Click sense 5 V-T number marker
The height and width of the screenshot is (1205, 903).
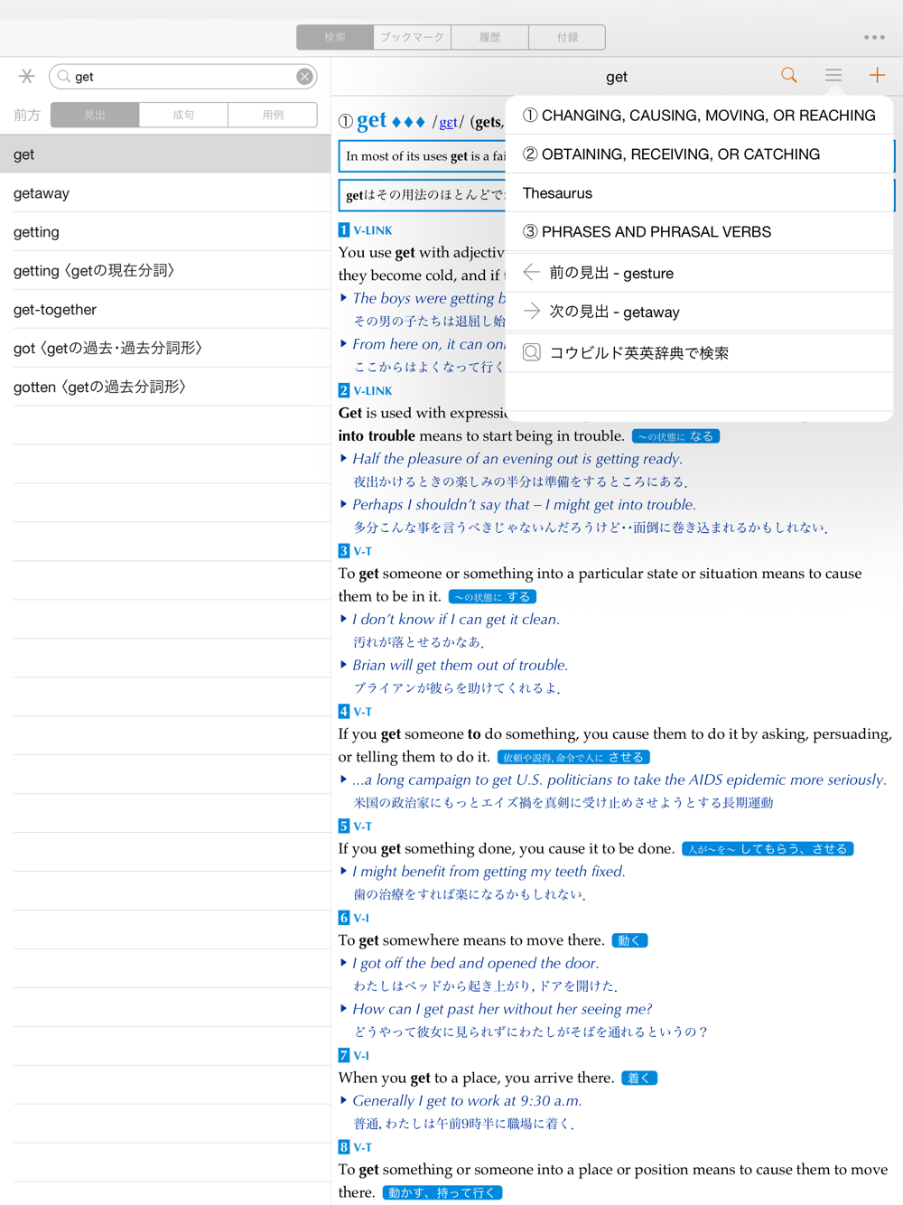coord(344,827)
